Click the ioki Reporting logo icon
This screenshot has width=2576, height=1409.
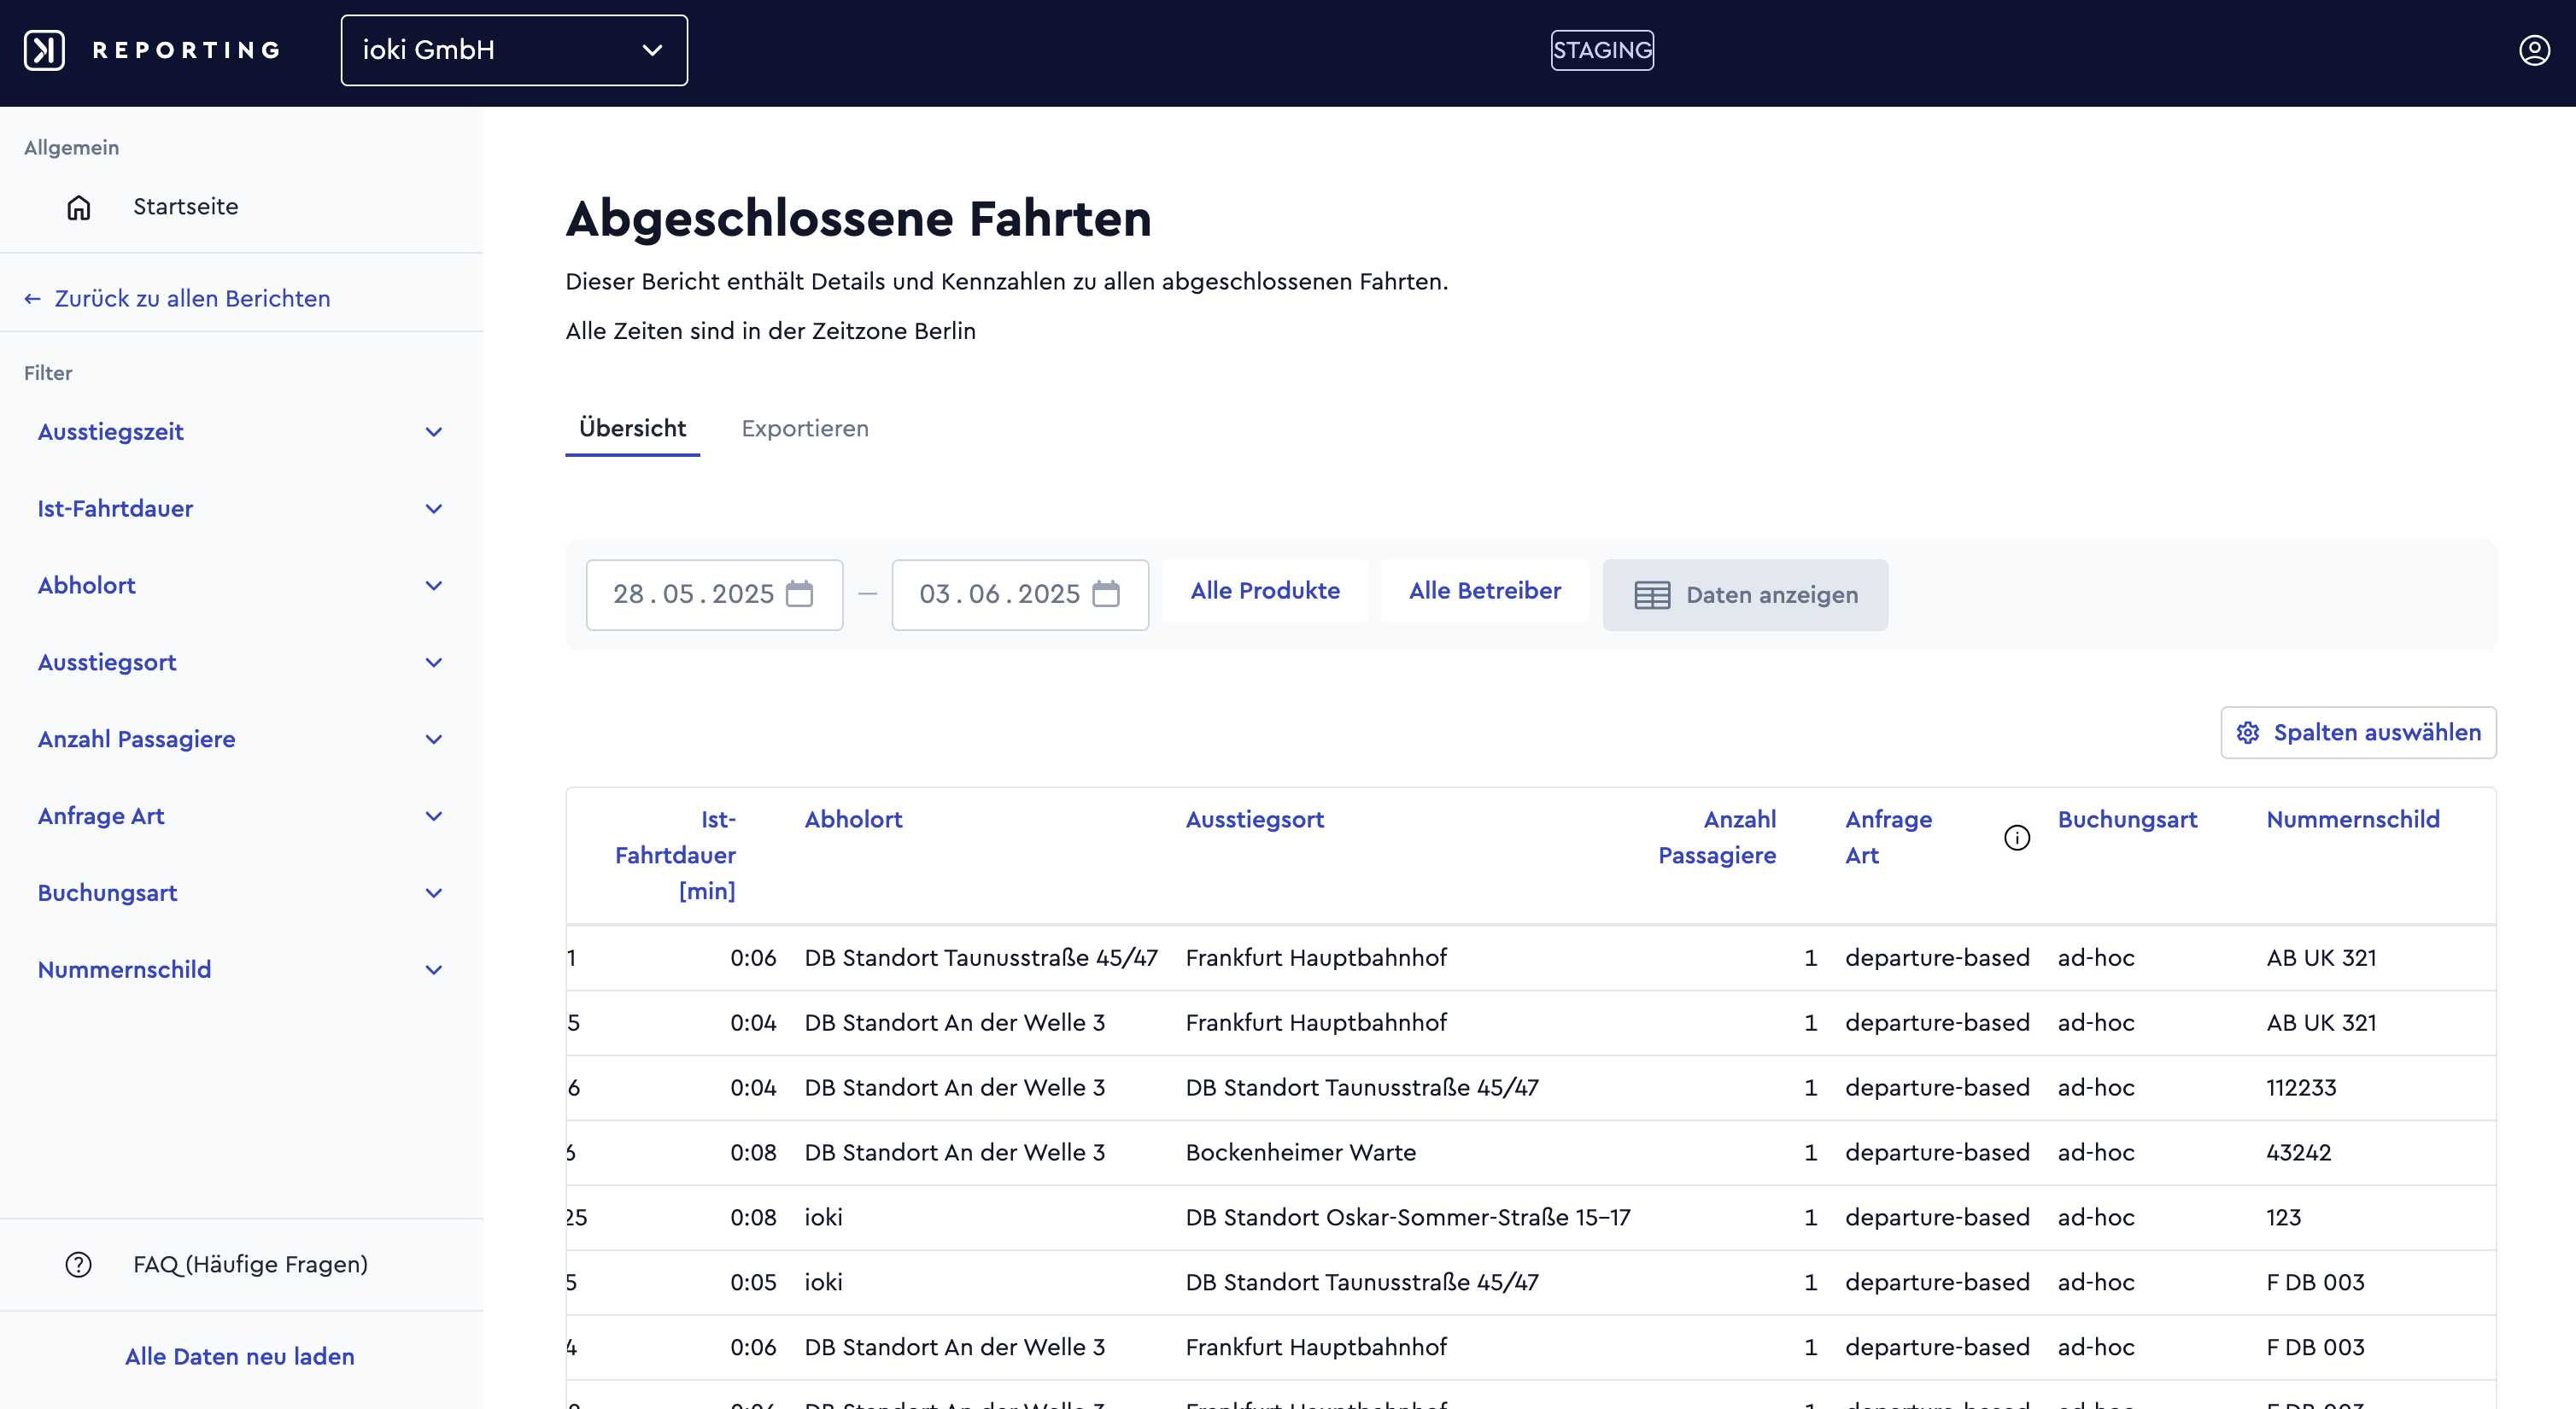point(44,50)
